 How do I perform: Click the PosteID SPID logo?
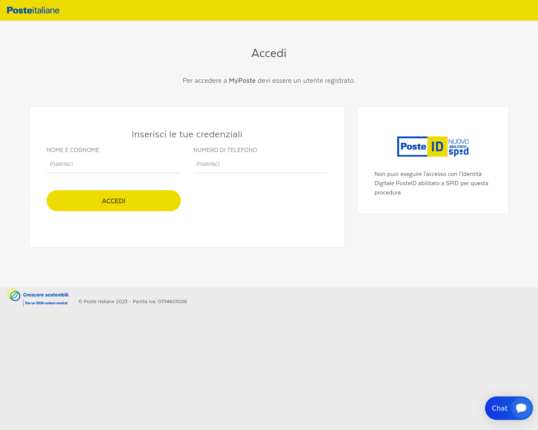click(x=433, y=147)
